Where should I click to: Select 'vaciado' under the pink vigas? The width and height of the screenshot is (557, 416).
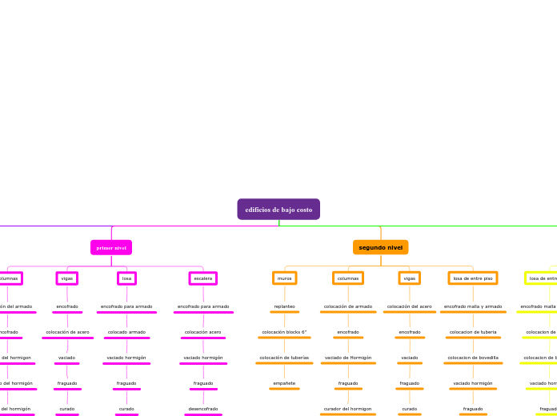tap(66, 358)
